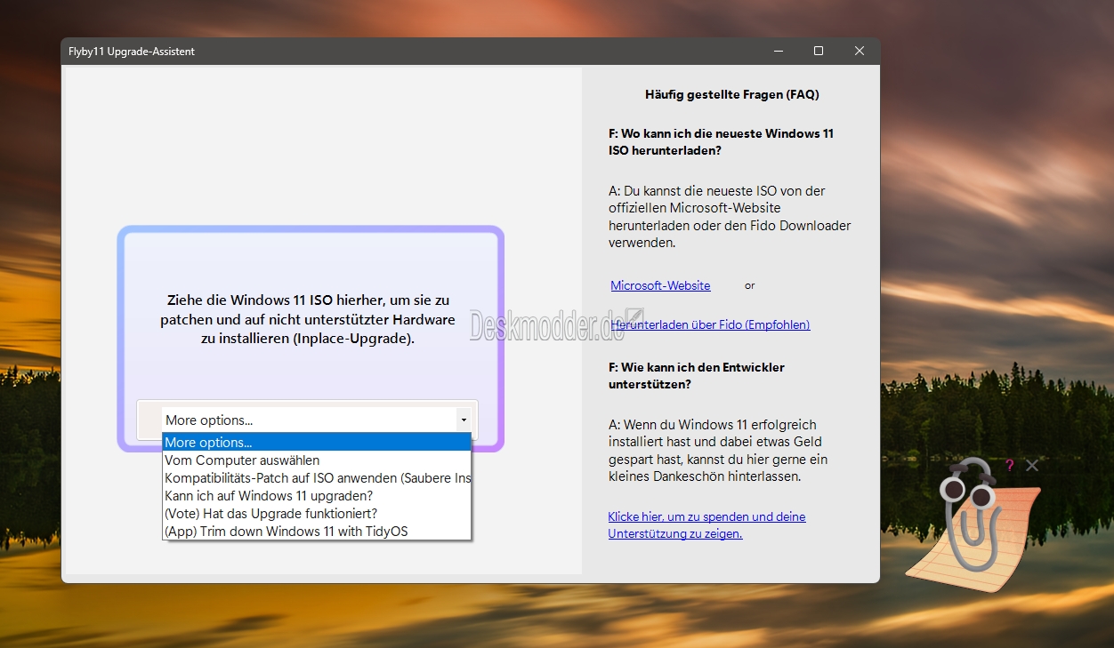
Task: Choose '(App) Trim down Windows 11 with TidyOS'
Action: coord(316,532)
